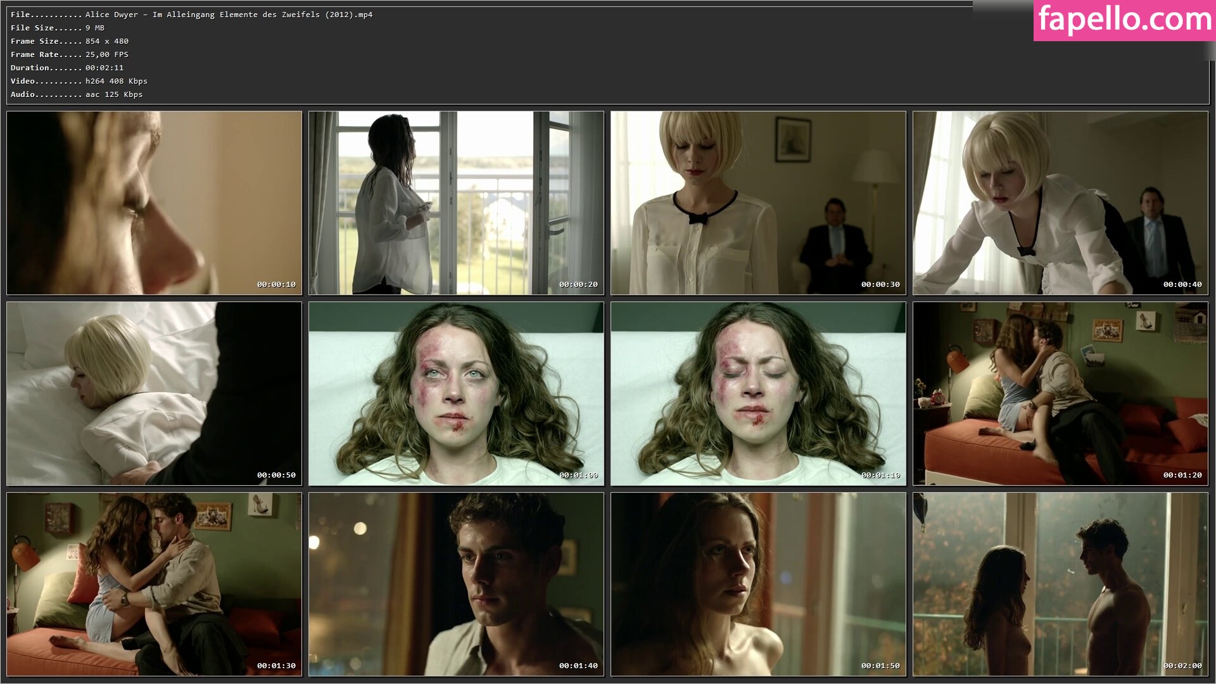The height and width of the screenshot is (684, 1216).
Task: Click the frame marked 00:00:40
Action: tap(1060, 203)
